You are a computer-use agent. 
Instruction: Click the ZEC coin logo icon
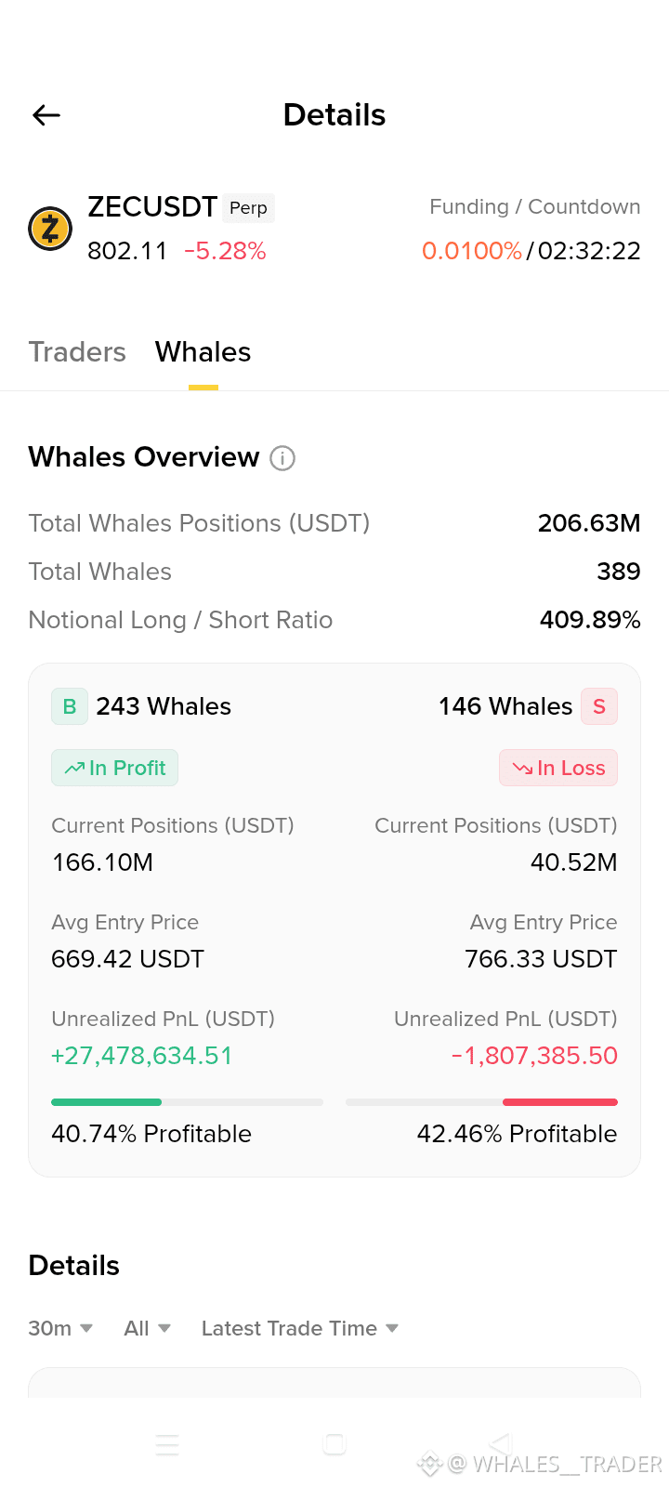pos(50,229)
